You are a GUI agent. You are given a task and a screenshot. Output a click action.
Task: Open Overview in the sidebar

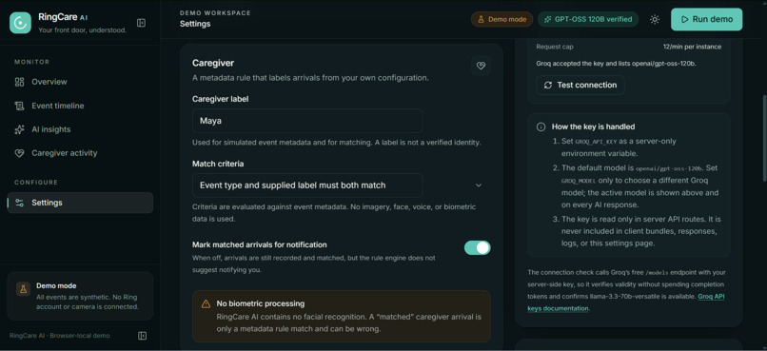coord(80,82)
